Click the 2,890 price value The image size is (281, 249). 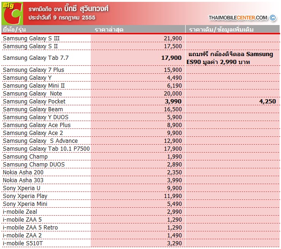(x=175, y=165)
